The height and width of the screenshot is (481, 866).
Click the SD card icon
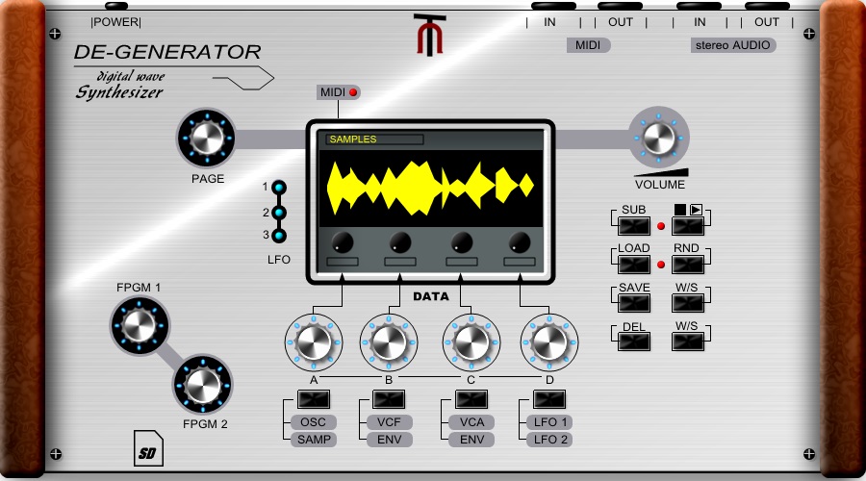tap(147, 447)
